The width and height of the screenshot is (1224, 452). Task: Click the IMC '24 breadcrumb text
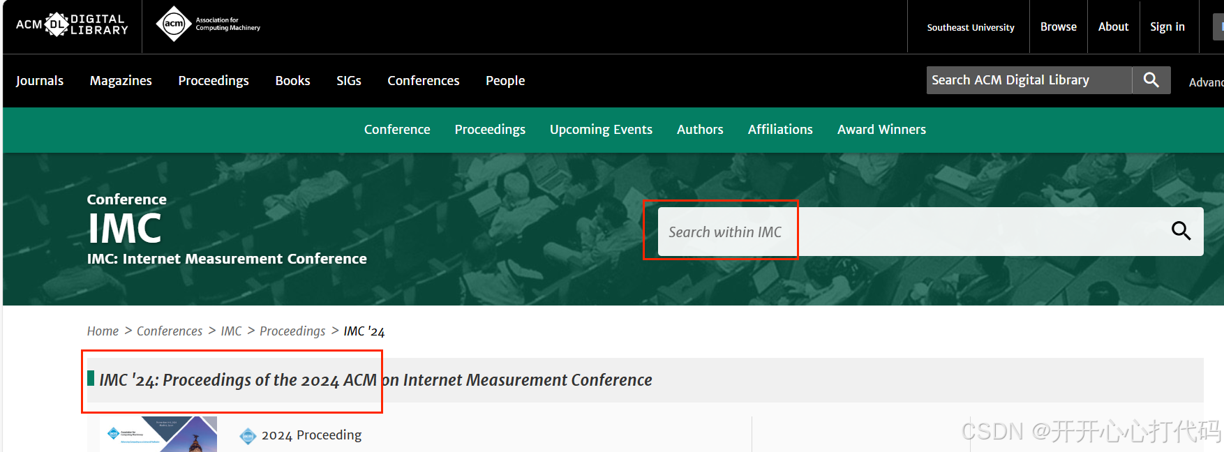pyautogui.click(x=364, y=331)
